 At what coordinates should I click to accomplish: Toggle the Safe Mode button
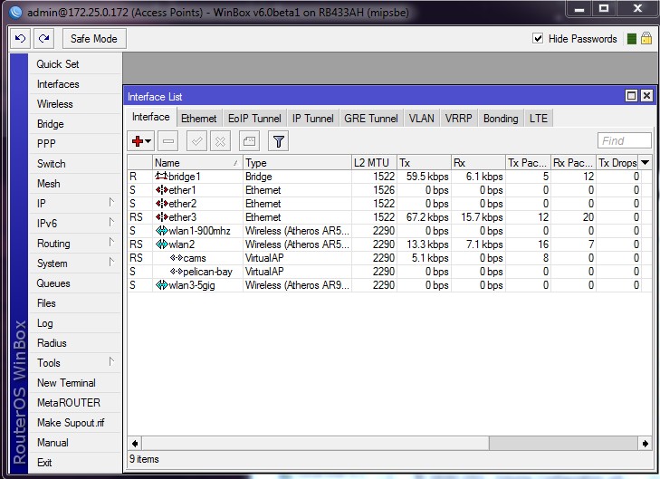click(93, 39)
